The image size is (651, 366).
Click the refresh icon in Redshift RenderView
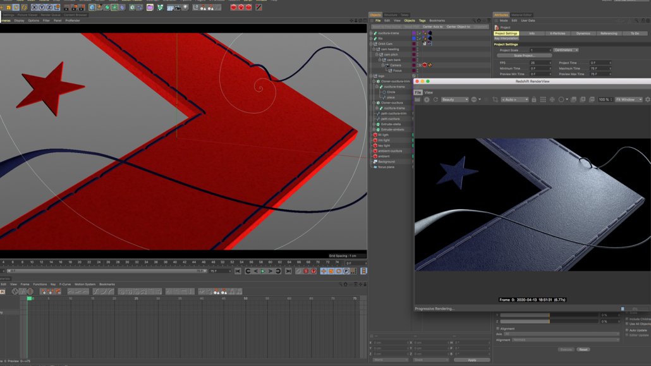435,100
